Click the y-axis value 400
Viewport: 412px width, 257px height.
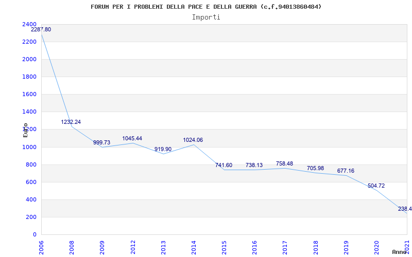click(x=31, y=200)
